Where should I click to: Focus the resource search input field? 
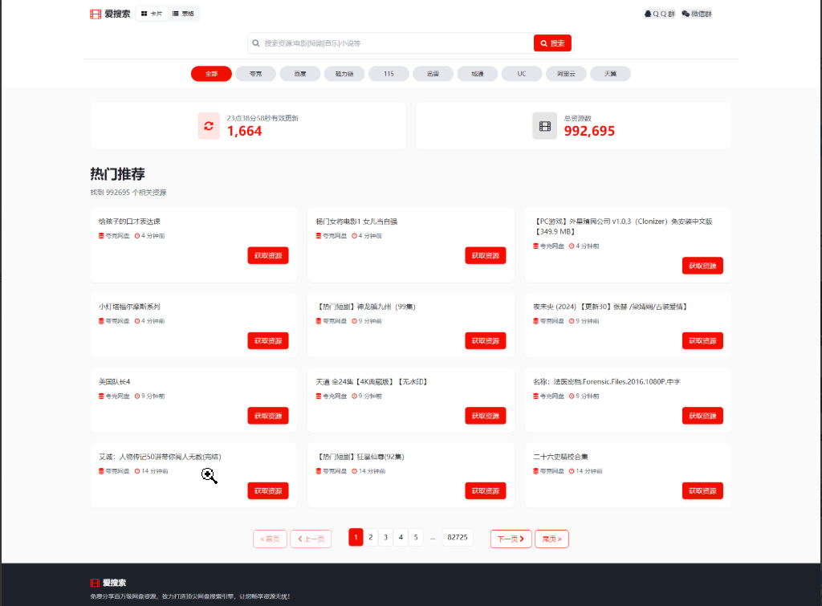point(391,43)
